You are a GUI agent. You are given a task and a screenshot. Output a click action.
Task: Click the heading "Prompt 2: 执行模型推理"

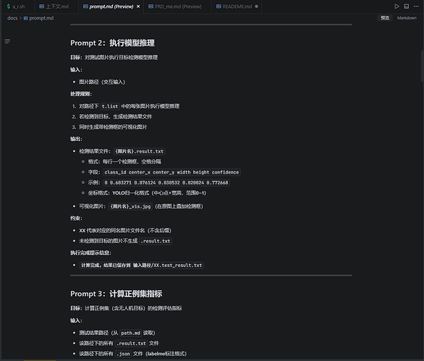tap(112, 43)
